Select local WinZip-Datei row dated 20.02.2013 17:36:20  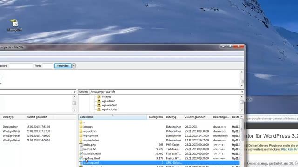pyautogui.click(x=38, y=135)
